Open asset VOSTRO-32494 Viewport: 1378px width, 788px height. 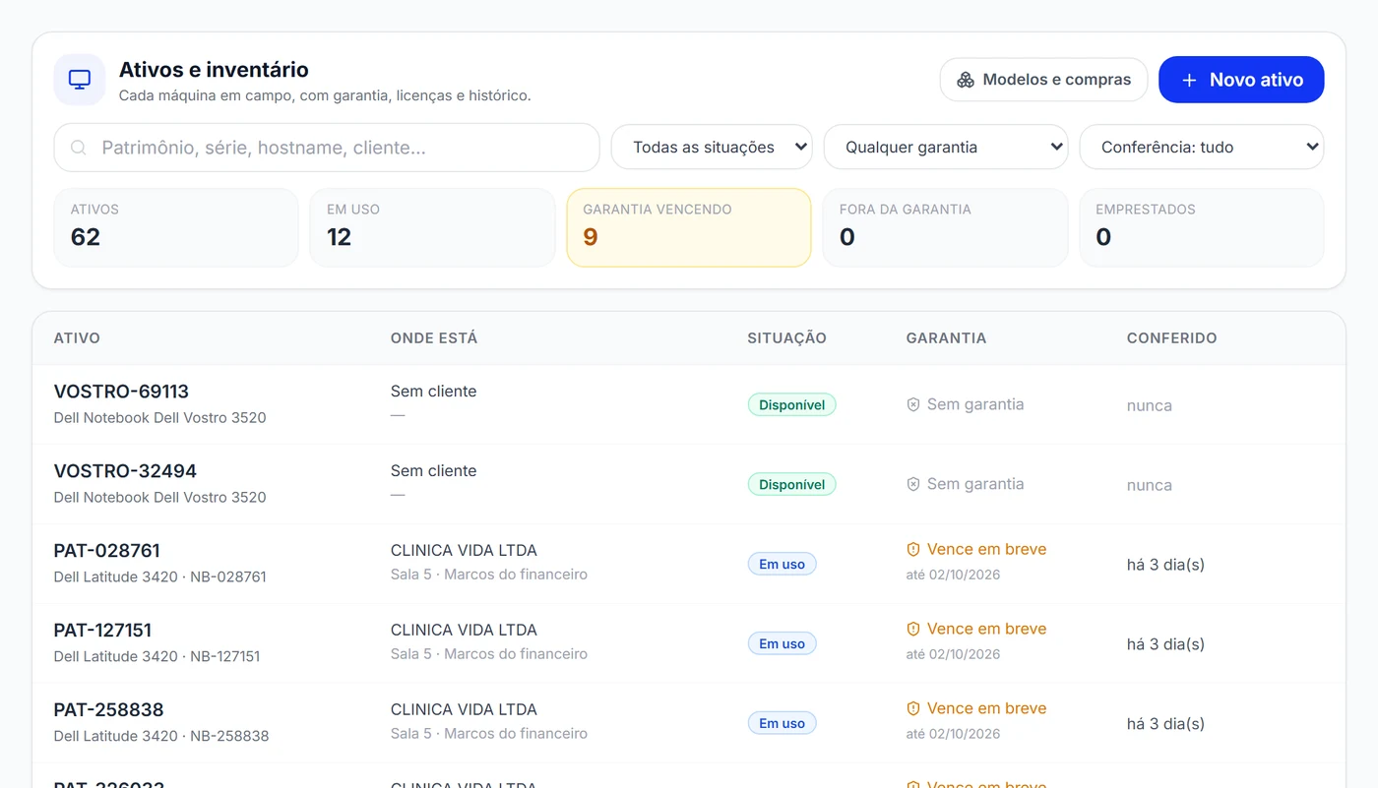(125, 471)
